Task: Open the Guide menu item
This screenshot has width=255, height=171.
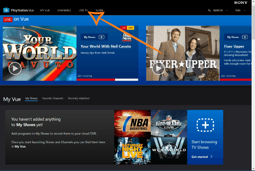Action: click(x=100, y=10)
